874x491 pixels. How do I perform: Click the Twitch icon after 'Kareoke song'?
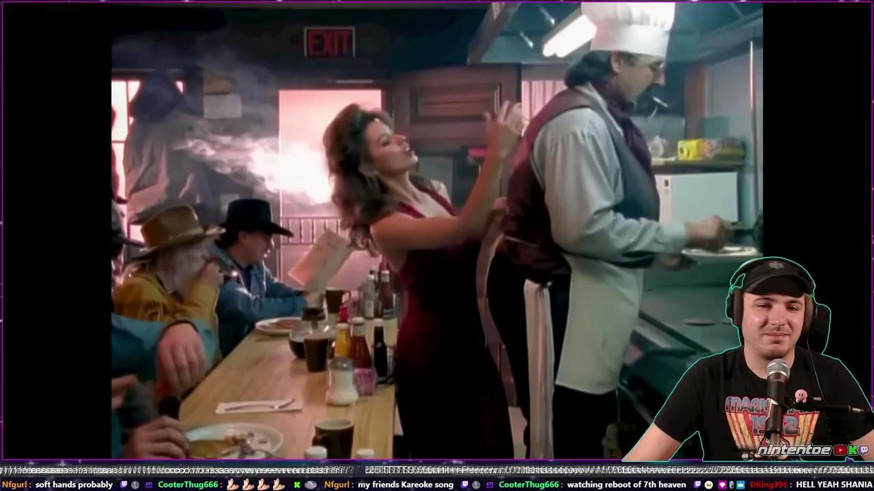tap(464, 485)
